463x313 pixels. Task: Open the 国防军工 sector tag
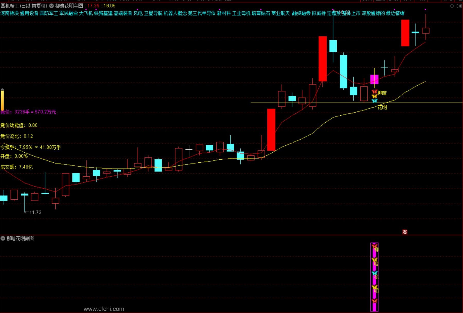tap(49, 13)
